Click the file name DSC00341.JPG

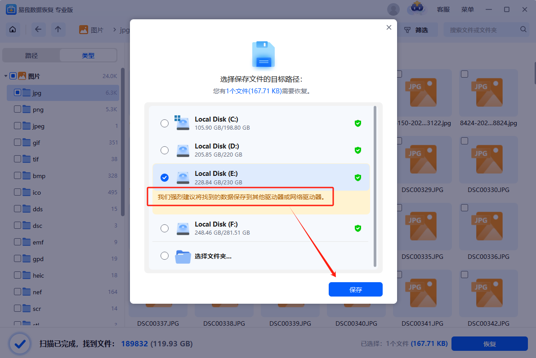point(422,323)
